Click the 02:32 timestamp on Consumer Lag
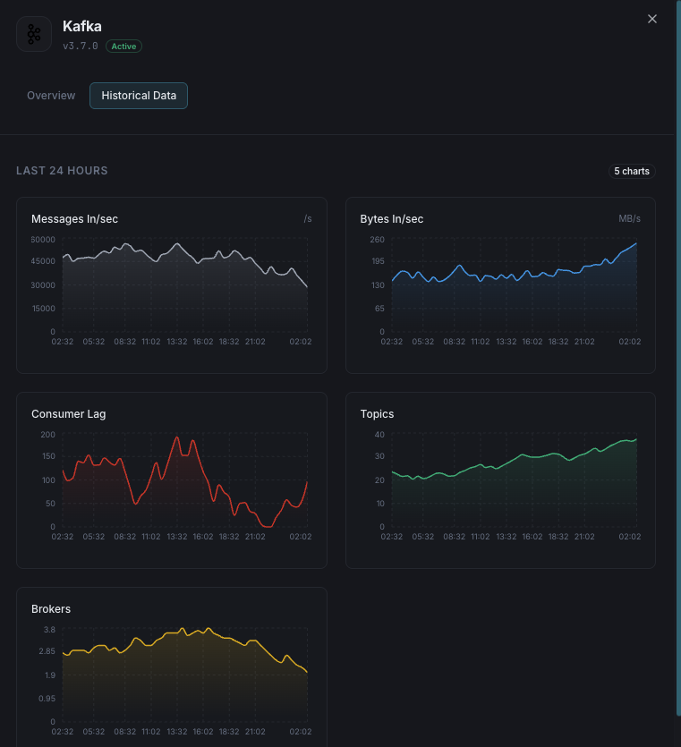The image size is (681, 747). [x=62, y=536]
